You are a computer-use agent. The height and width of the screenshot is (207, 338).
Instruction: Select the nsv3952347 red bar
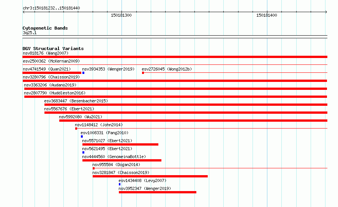pyautogui.click(x=158, y=192)
